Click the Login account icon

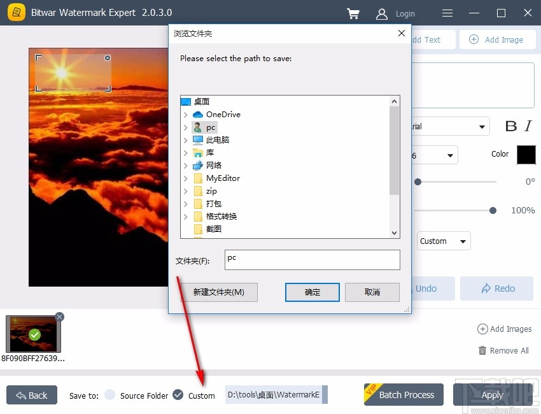(381, 13)
